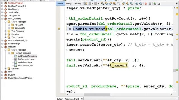Collapse the default package node

pyautogui.click(x=9, y=53)
